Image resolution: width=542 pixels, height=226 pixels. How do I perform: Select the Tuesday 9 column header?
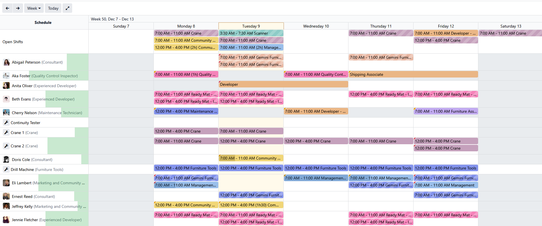[x=251, y=26]
